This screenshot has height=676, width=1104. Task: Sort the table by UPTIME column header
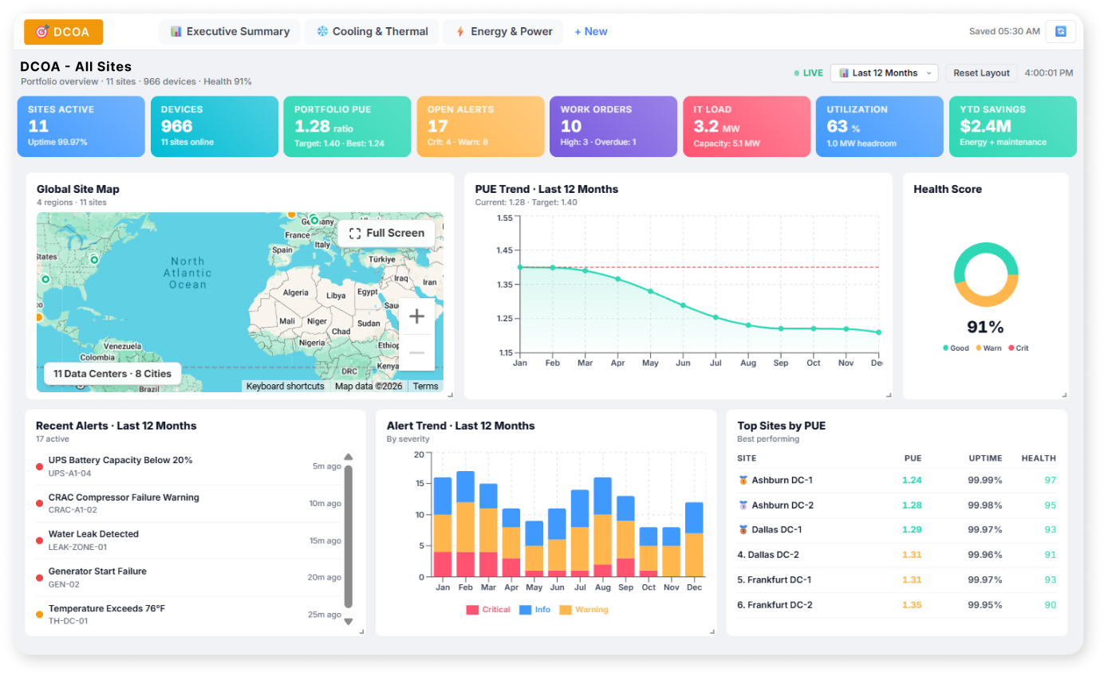click(x=985, y=458)
